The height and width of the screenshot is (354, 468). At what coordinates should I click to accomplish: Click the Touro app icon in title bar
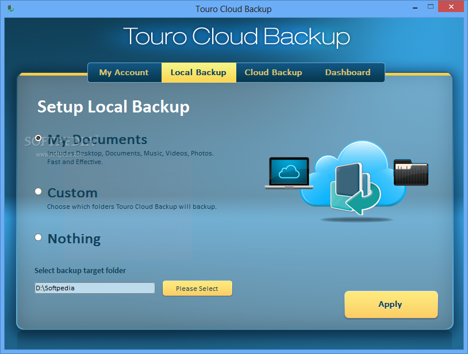9,6
